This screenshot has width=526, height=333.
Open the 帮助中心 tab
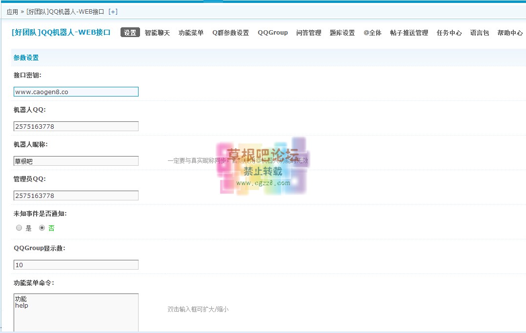[510, 33]
